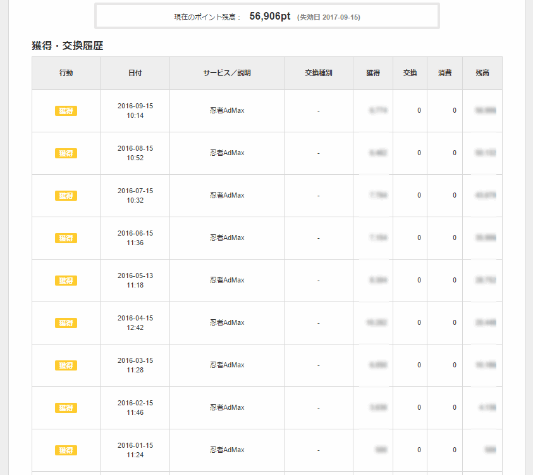This screenshot has height=475, width=533.
Task: Click the 交換種別 column header
Action: [x=319, y=73]
